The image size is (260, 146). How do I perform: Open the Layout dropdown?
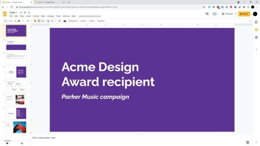[x=83, y=21]
